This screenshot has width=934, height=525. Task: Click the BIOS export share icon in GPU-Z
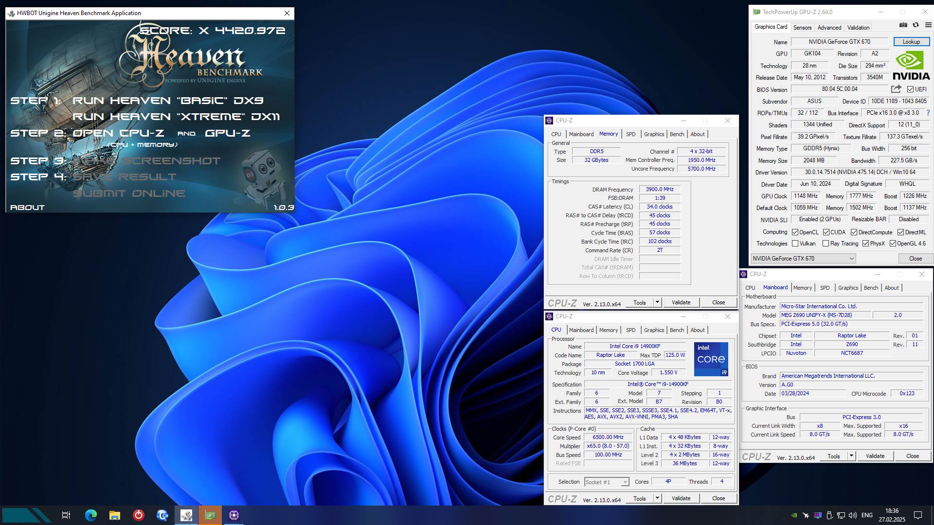(x=896, y=89)
